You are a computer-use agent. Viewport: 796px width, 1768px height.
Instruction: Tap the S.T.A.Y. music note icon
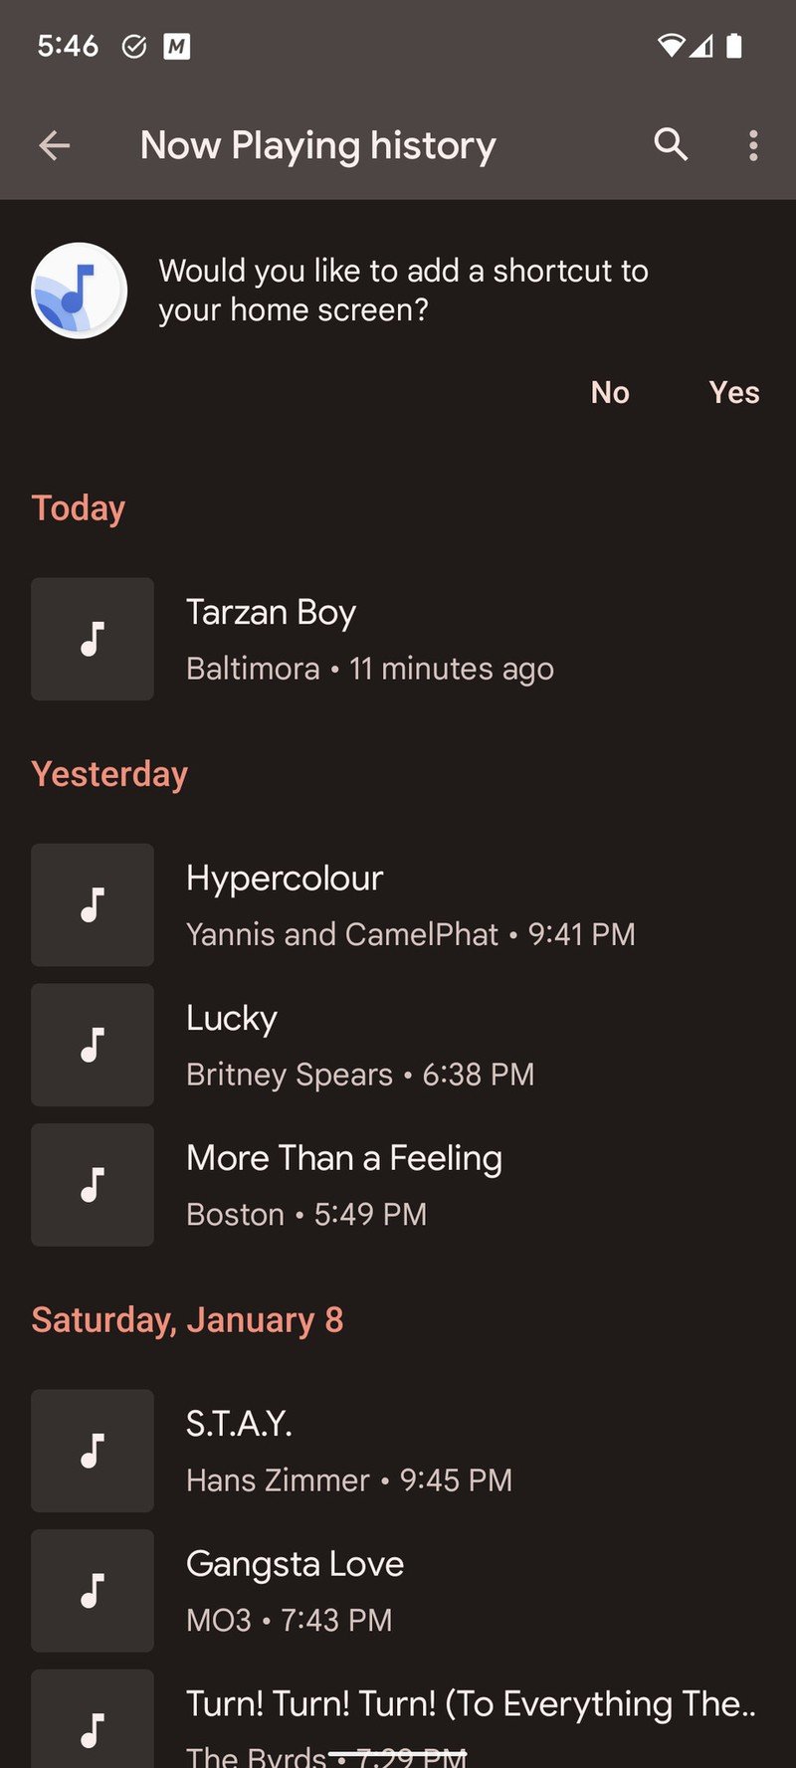(x=93, y=1451)
